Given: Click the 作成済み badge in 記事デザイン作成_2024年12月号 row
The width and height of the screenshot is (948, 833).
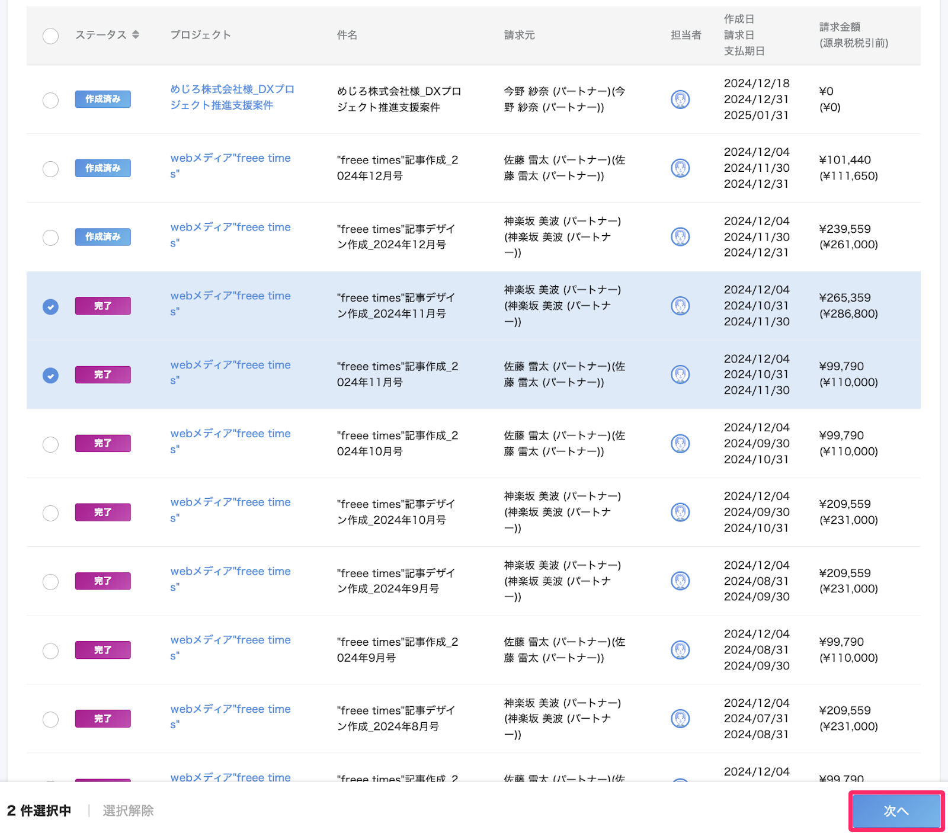Looking at the screenshot, I should click(x=103, y=237).
